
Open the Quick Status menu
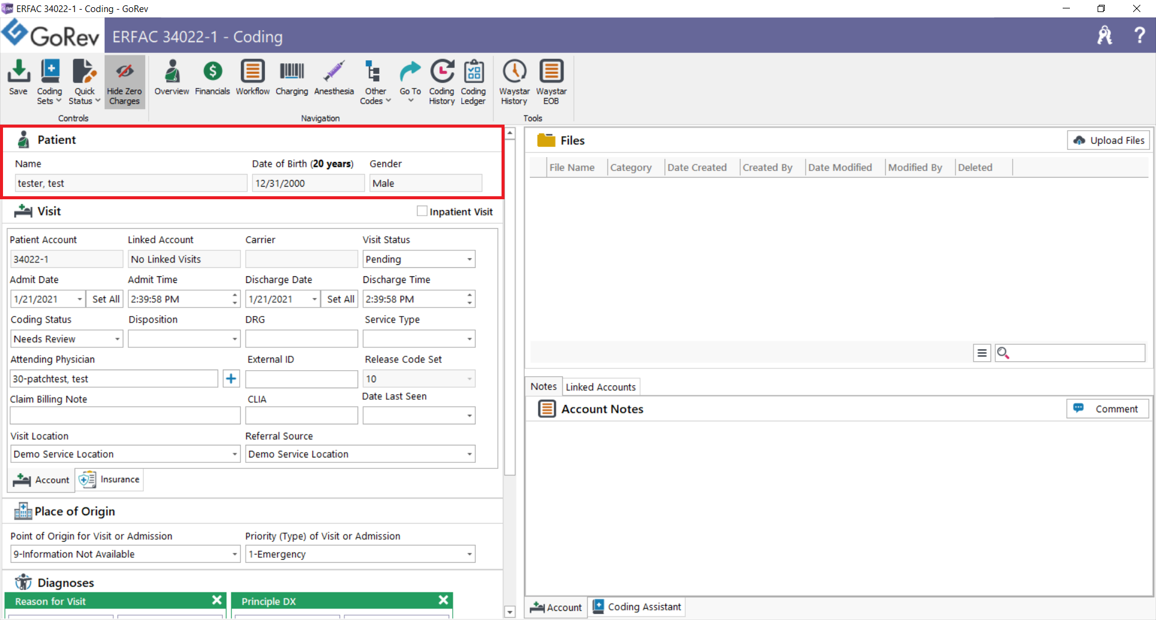84,82
